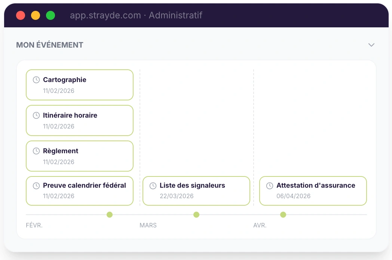
Task: Click the clock icon on Liste des signaleurs
Action: coord(153,185)
